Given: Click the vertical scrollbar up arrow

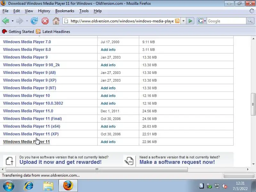Looking at the screenshot, I should 253,39.
